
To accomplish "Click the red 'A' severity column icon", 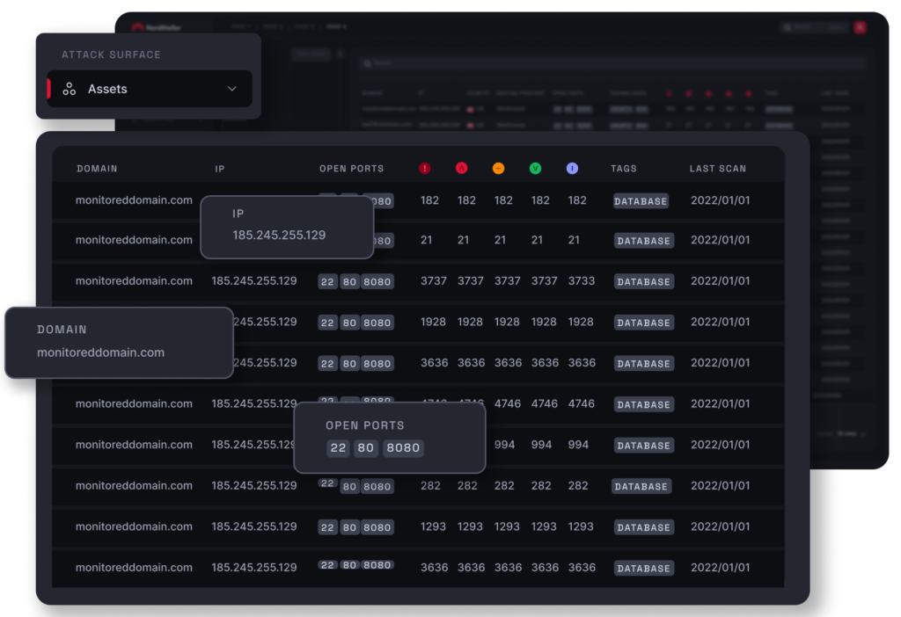I will click(x=461, y=168).
